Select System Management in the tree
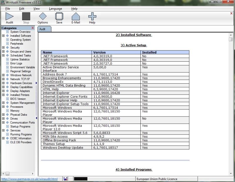The height and width of the screenshot is (182, 235). [22, 103]
